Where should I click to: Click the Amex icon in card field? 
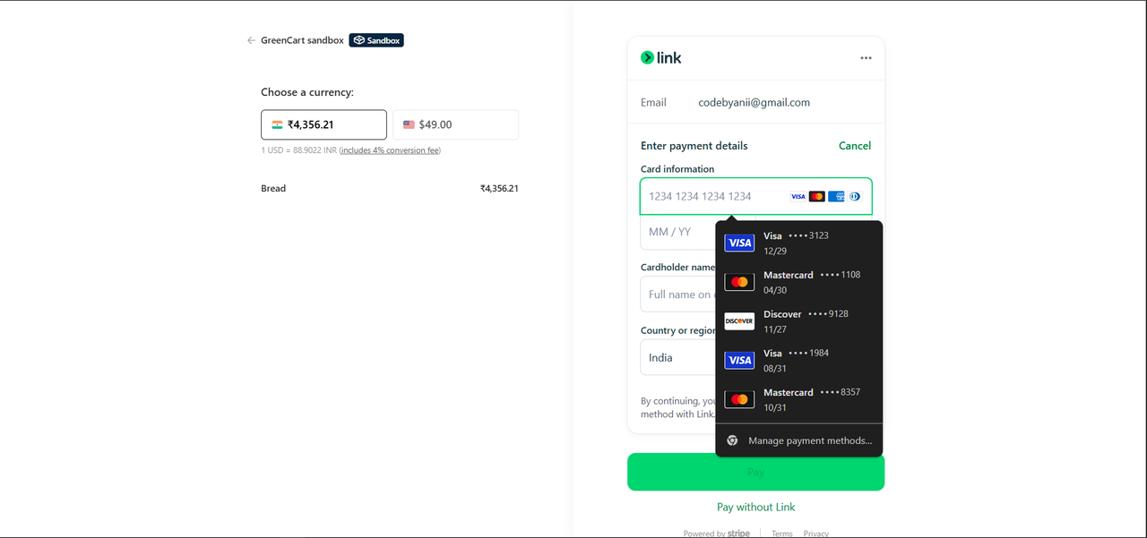[836, 196]
